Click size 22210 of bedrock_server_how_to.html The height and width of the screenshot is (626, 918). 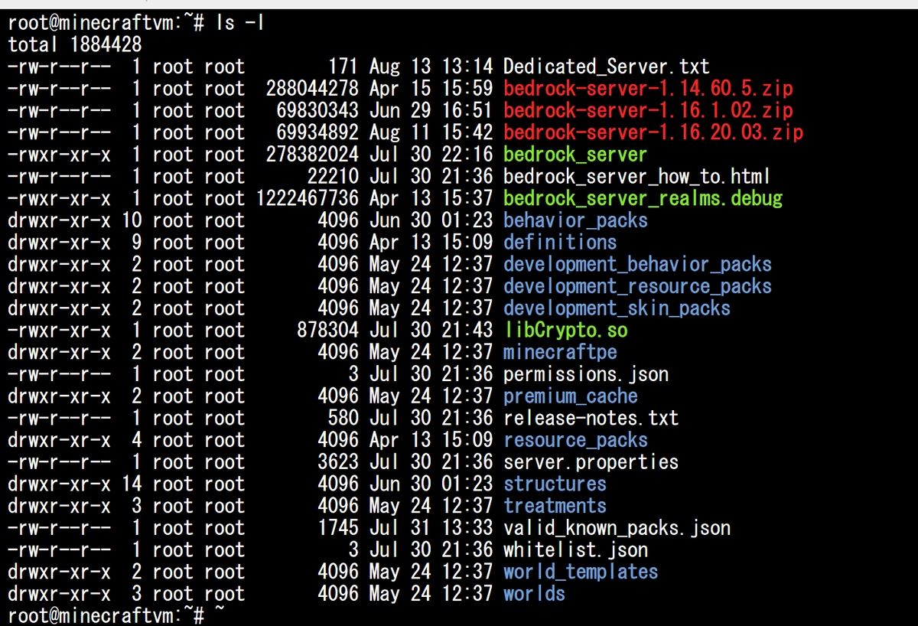coord(333,178)
